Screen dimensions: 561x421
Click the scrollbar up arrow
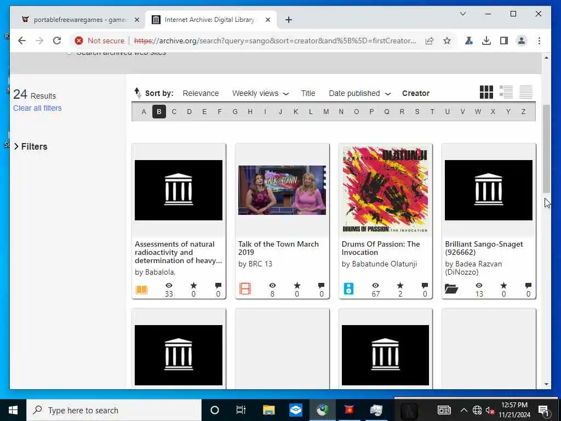point(546,58)
